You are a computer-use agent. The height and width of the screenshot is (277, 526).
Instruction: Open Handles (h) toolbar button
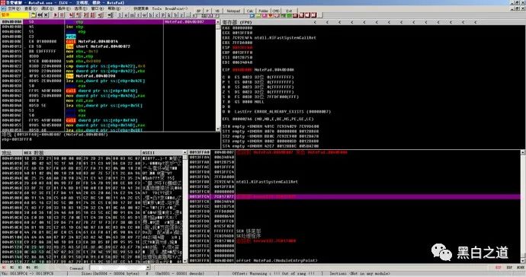point(150,15)
